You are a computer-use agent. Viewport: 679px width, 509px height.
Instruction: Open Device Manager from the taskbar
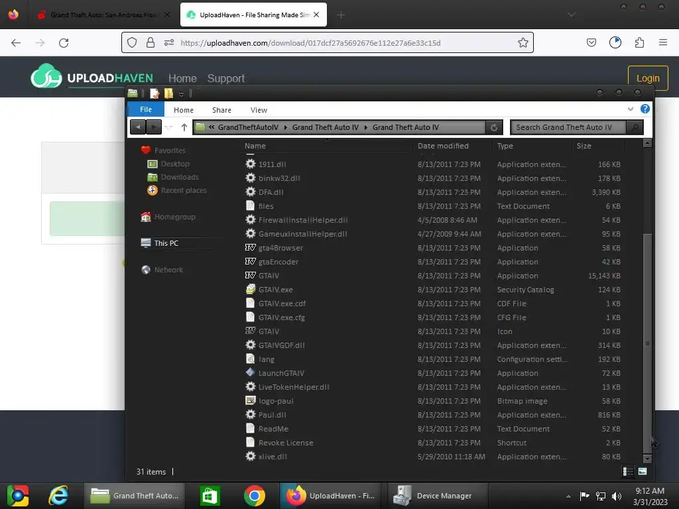pos(438,496)
